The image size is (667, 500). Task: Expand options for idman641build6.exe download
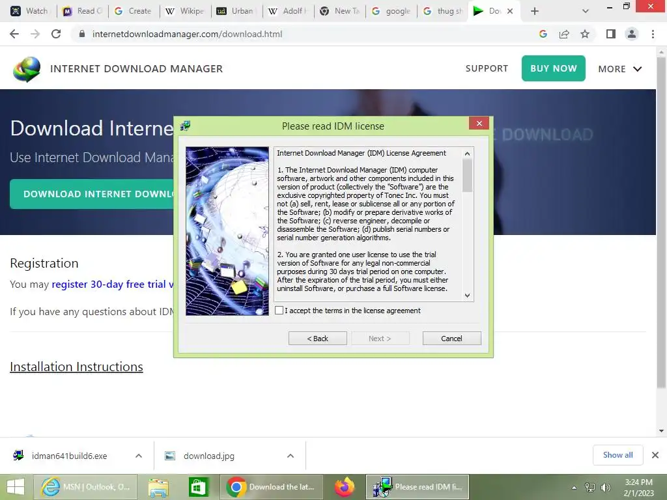[x=138, y=456]
